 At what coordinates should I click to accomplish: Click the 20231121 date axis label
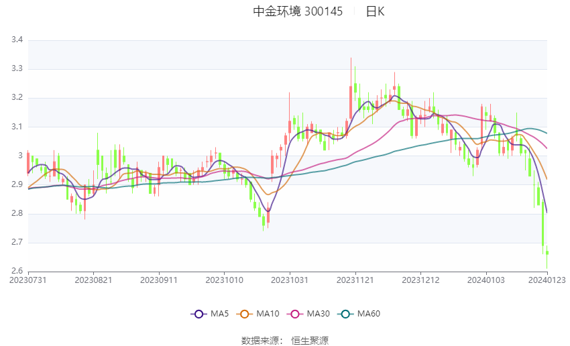355,279
